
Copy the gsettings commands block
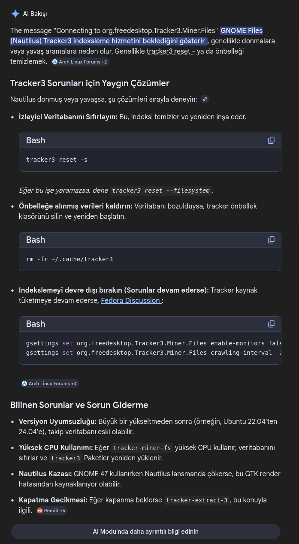coord(271,324)
